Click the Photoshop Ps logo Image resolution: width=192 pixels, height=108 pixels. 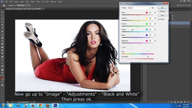click(2, 1)
